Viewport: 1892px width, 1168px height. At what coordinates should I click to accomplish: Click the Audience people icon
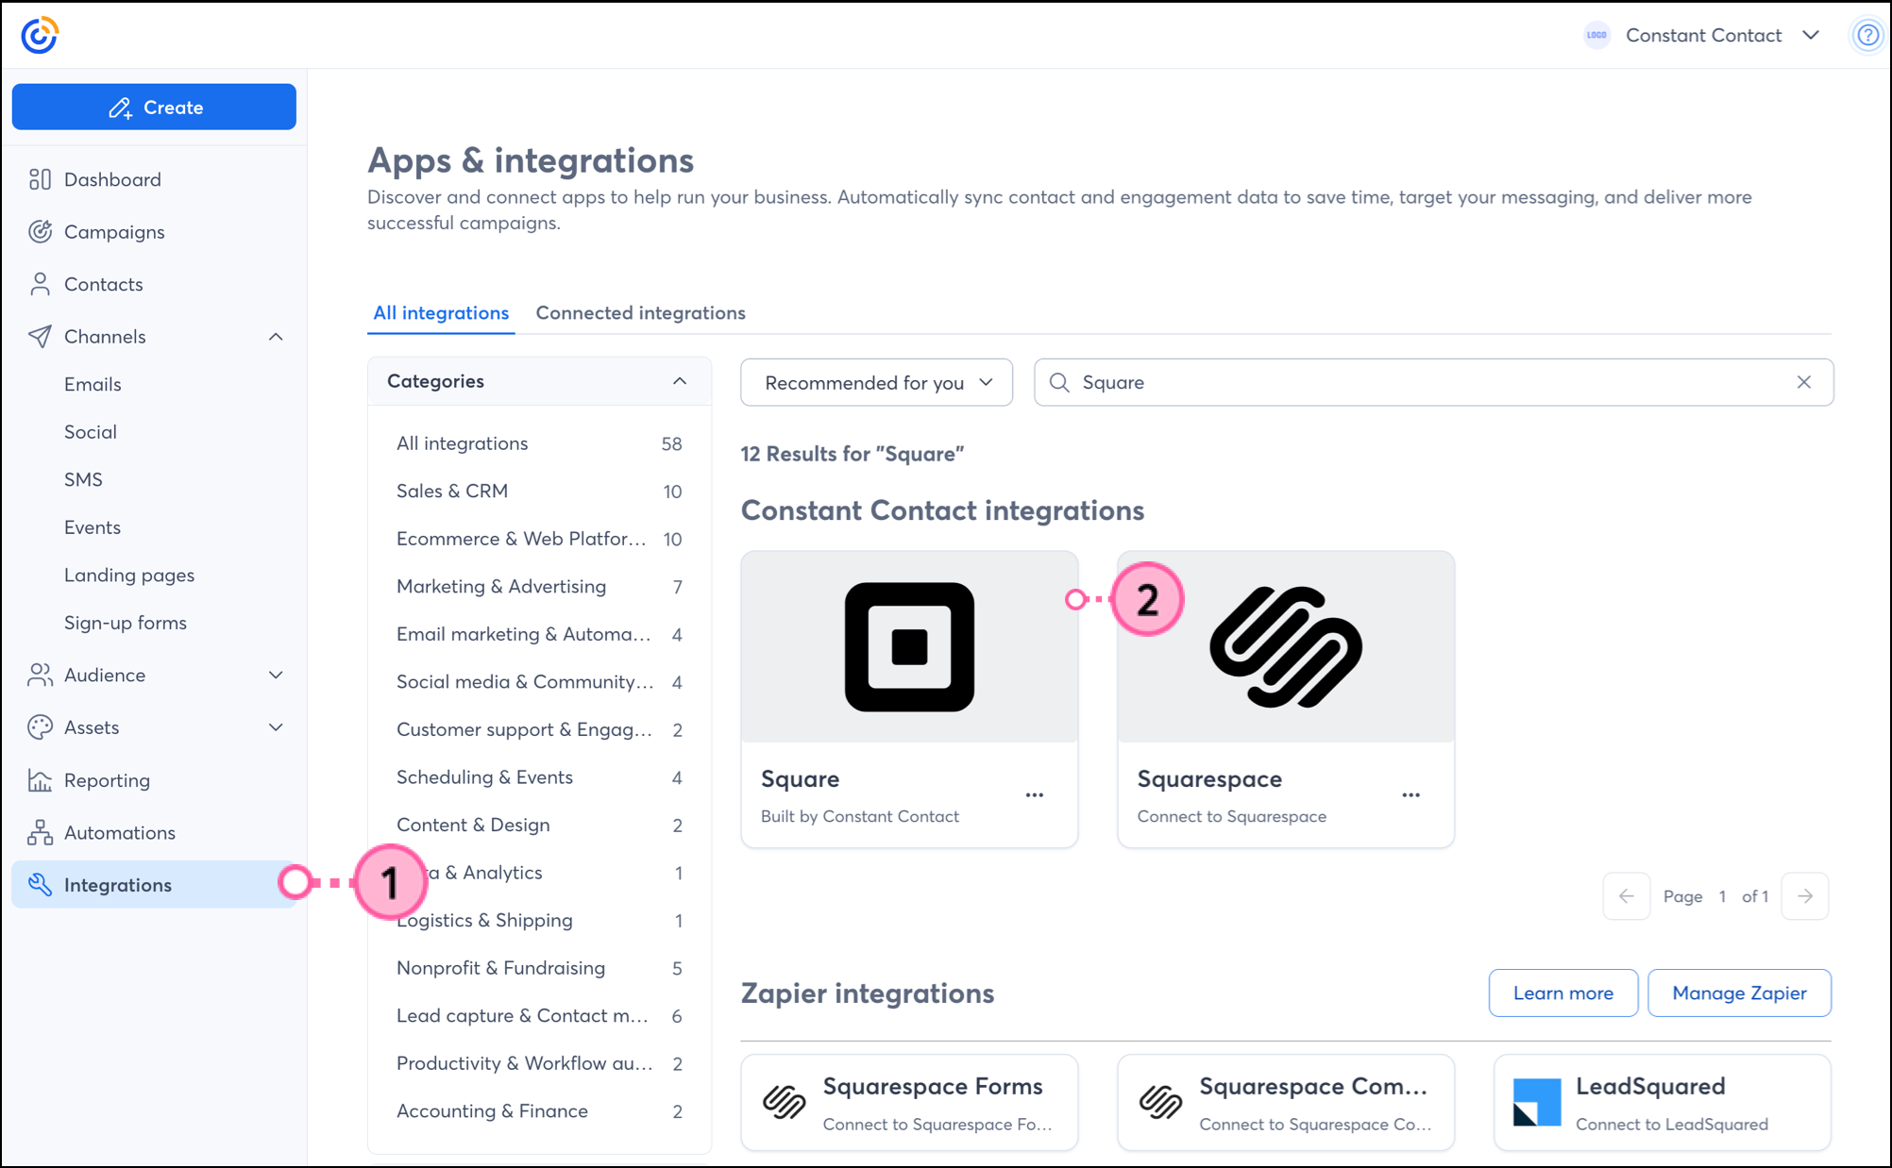point(40,675)
